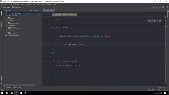This screenshot has width=169, height=95.
Task: Open the Help menu
Action: pos(55,4)
